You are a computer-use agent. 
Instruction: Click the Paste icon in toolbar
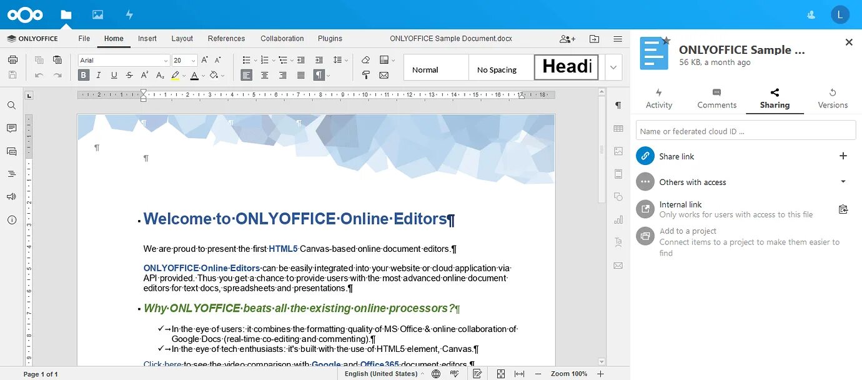tap(57, 60)
